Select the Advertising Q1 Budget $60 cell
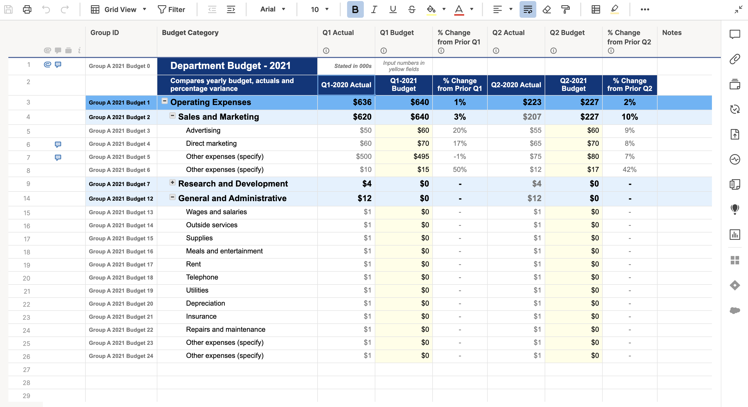The height and width of the screenshot is (407, 748). click(x=404, y=131)
